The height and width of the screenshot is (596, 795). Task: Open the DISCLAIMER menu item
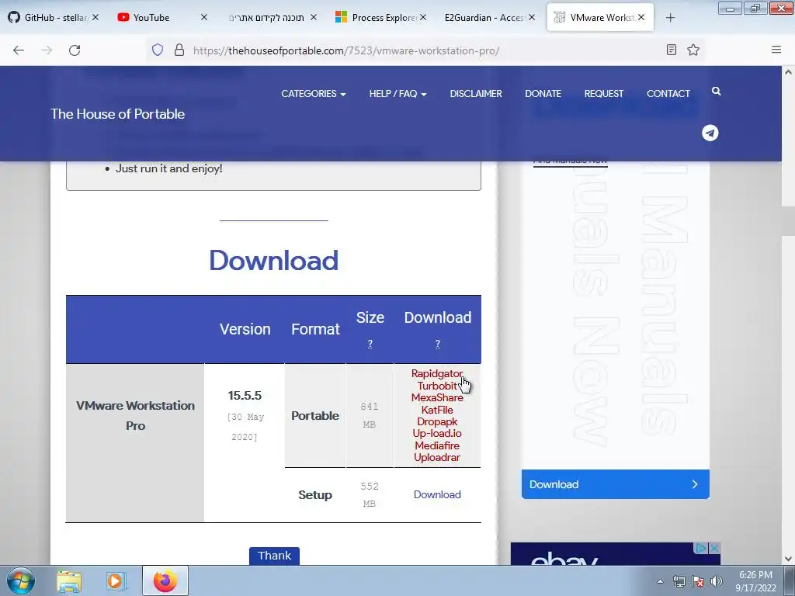tap(476, 94)
